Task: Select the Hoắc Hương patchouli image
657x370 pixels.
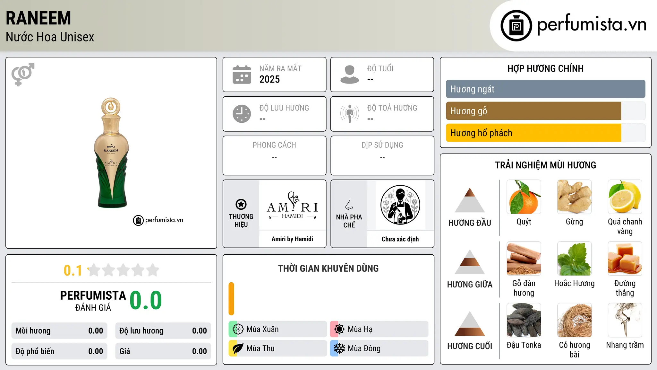Action: tap(575, 259)
